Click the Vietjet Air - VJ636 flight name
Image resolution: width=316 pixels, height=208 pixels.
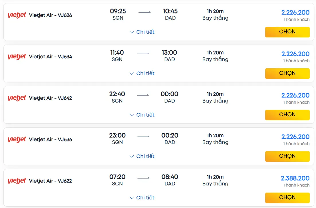pos(50,139)
